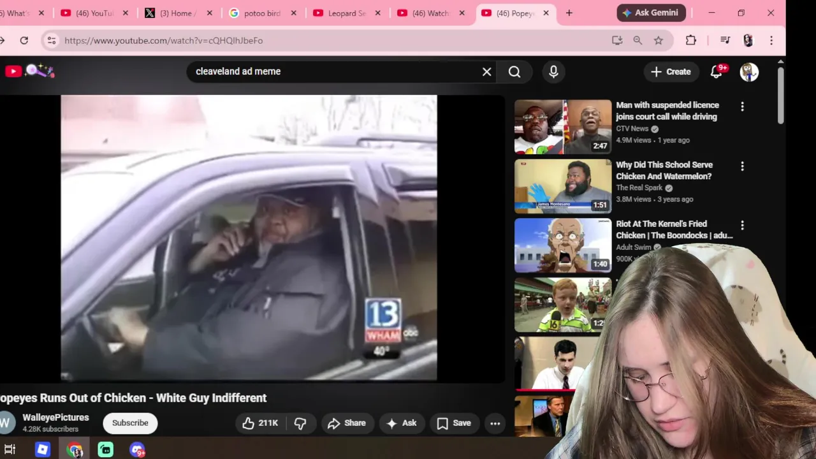Image resolution: width=816 pixels, height=459 pixels.
Task: Open title 'Man with suspended licence joins court call'
Action: tap(667, 111)
